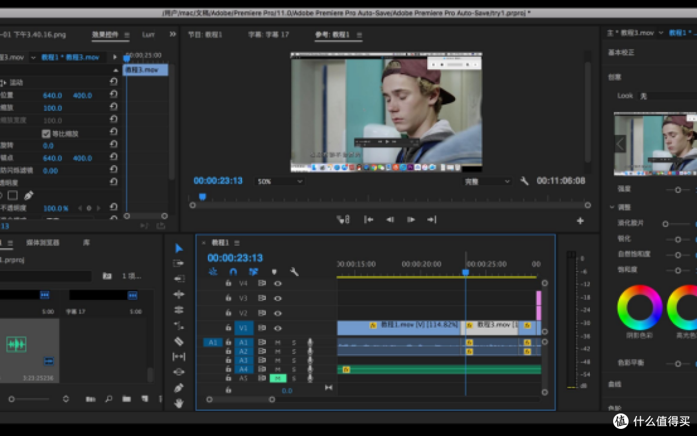This screenshot has height=436, width=697.
Task: Click the timeline timecode 00:00:23:13 field
Action: pyautogui.click(x=235, y=258)
